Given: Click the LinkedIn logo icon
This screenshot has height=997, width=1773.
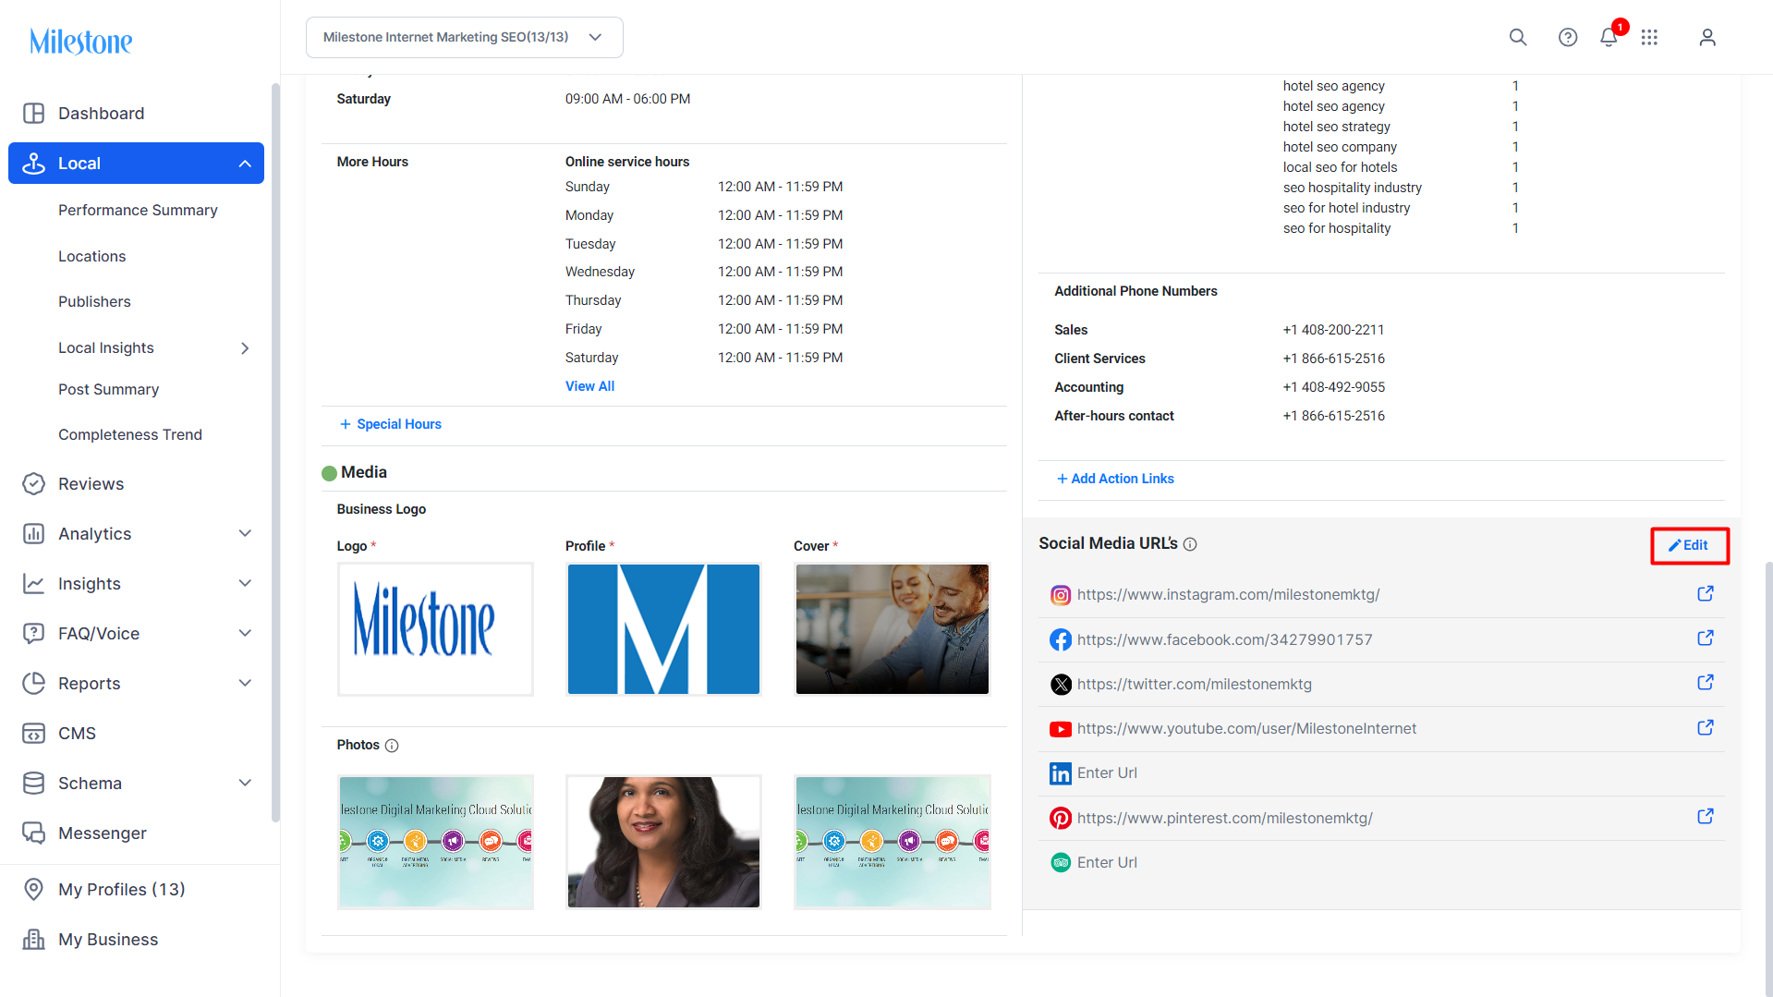Looking at the screenshot, I should coord(1061,773).
